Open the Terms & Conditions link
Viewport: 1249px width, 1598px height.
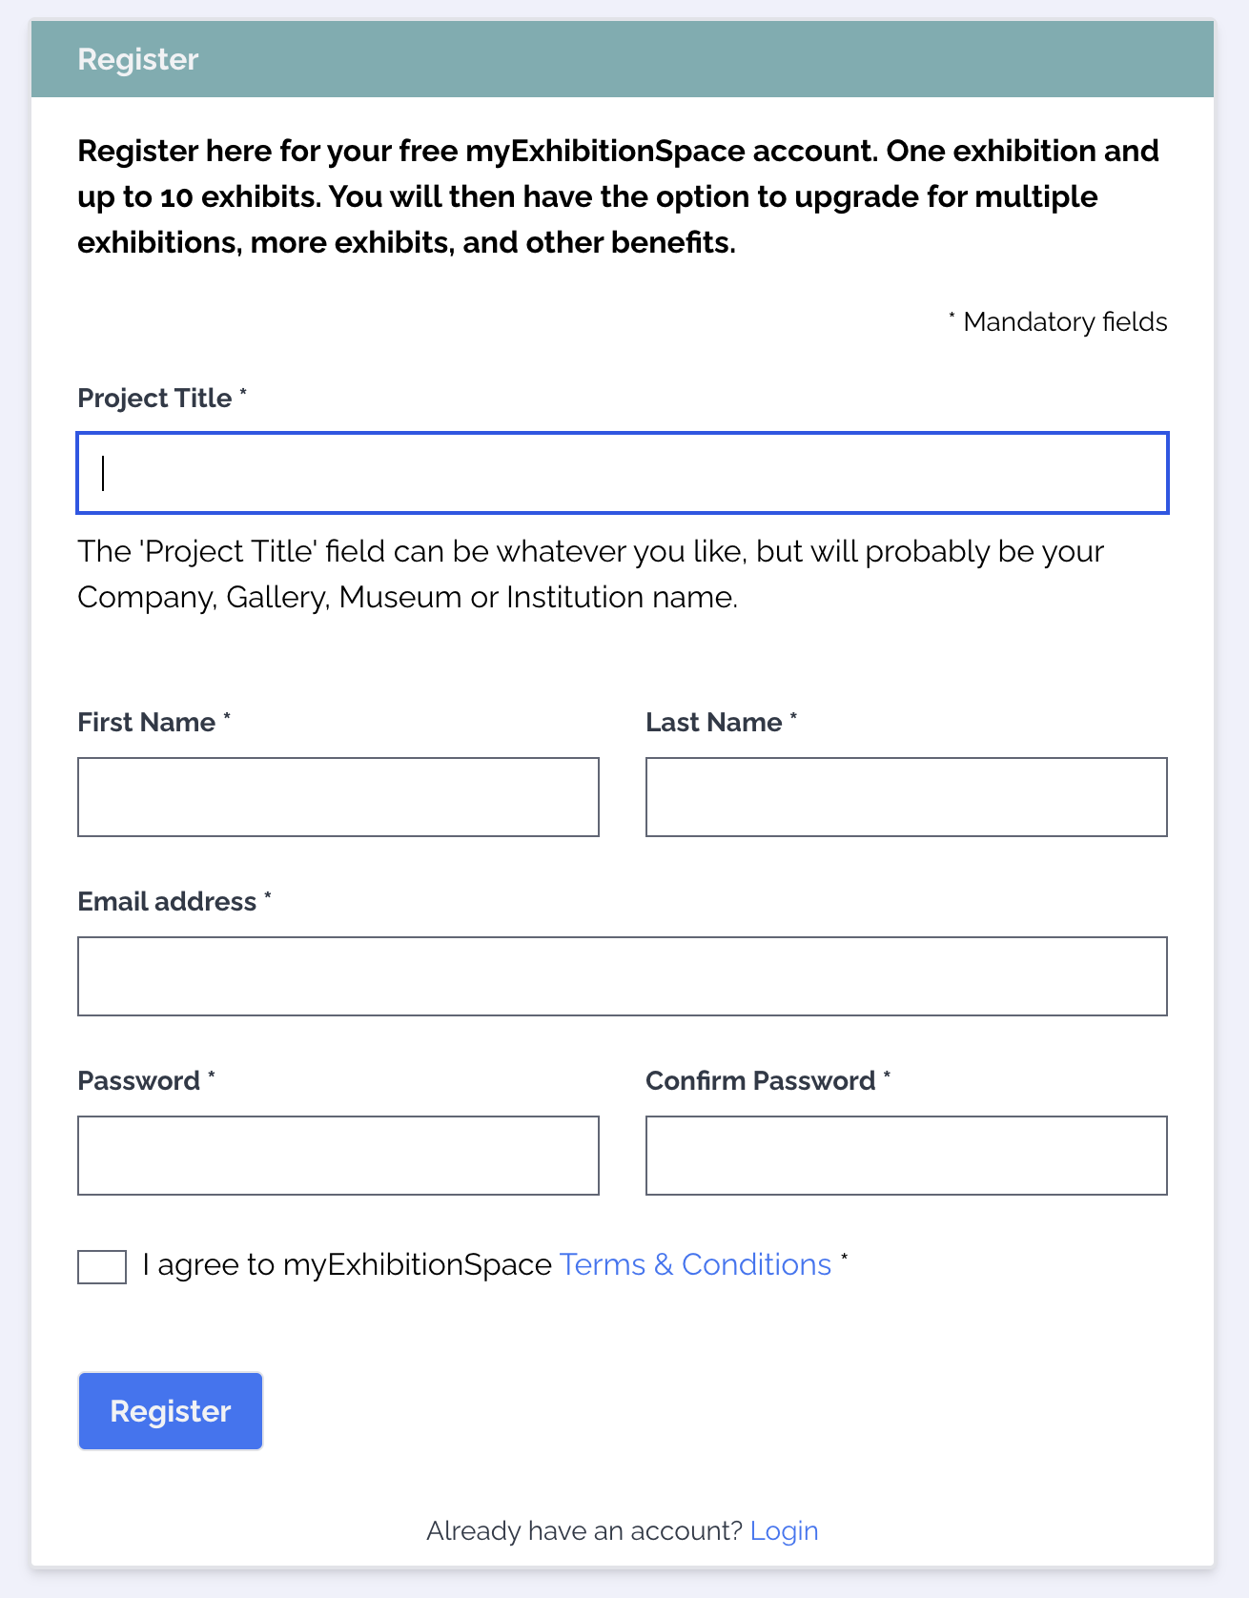point(695,1264)
